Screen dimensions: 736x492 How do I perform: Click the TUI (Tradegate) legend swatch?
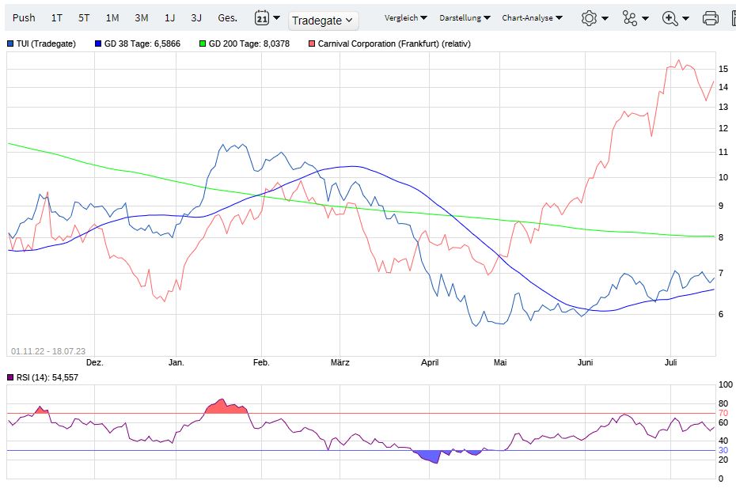tap(10, 44)
